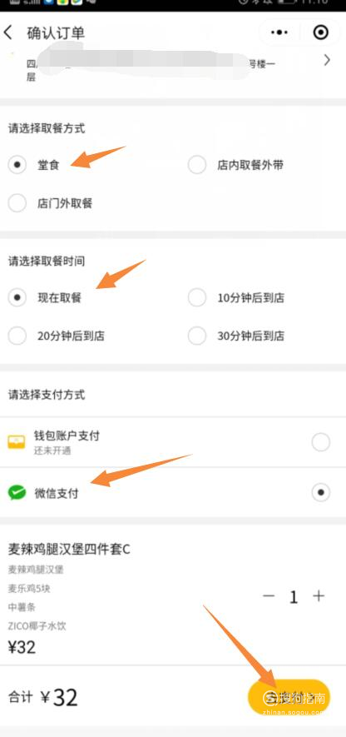The image size is (346, 737).
Task: Choose 10分钟后到店 radio option
Action: [197, 297]
